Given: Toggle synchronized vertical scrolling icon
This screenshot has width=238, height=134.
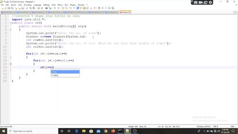Looking at the screenshot, I should pos(62,8).
